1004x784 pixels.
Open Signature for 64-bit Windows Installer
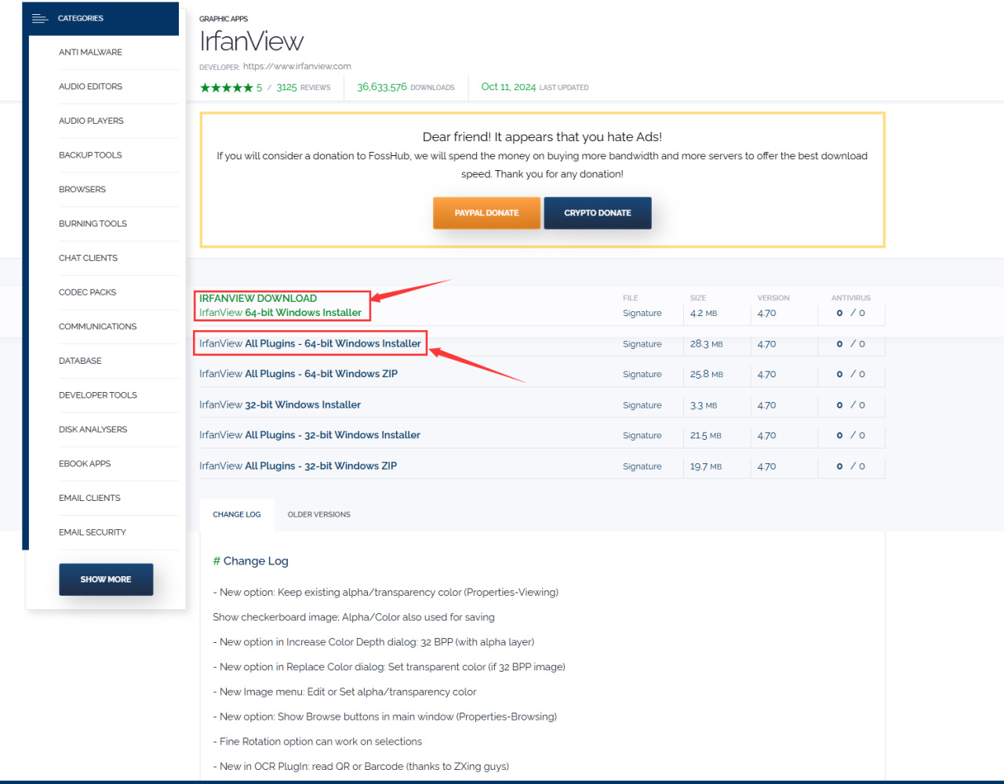[642, 314]
